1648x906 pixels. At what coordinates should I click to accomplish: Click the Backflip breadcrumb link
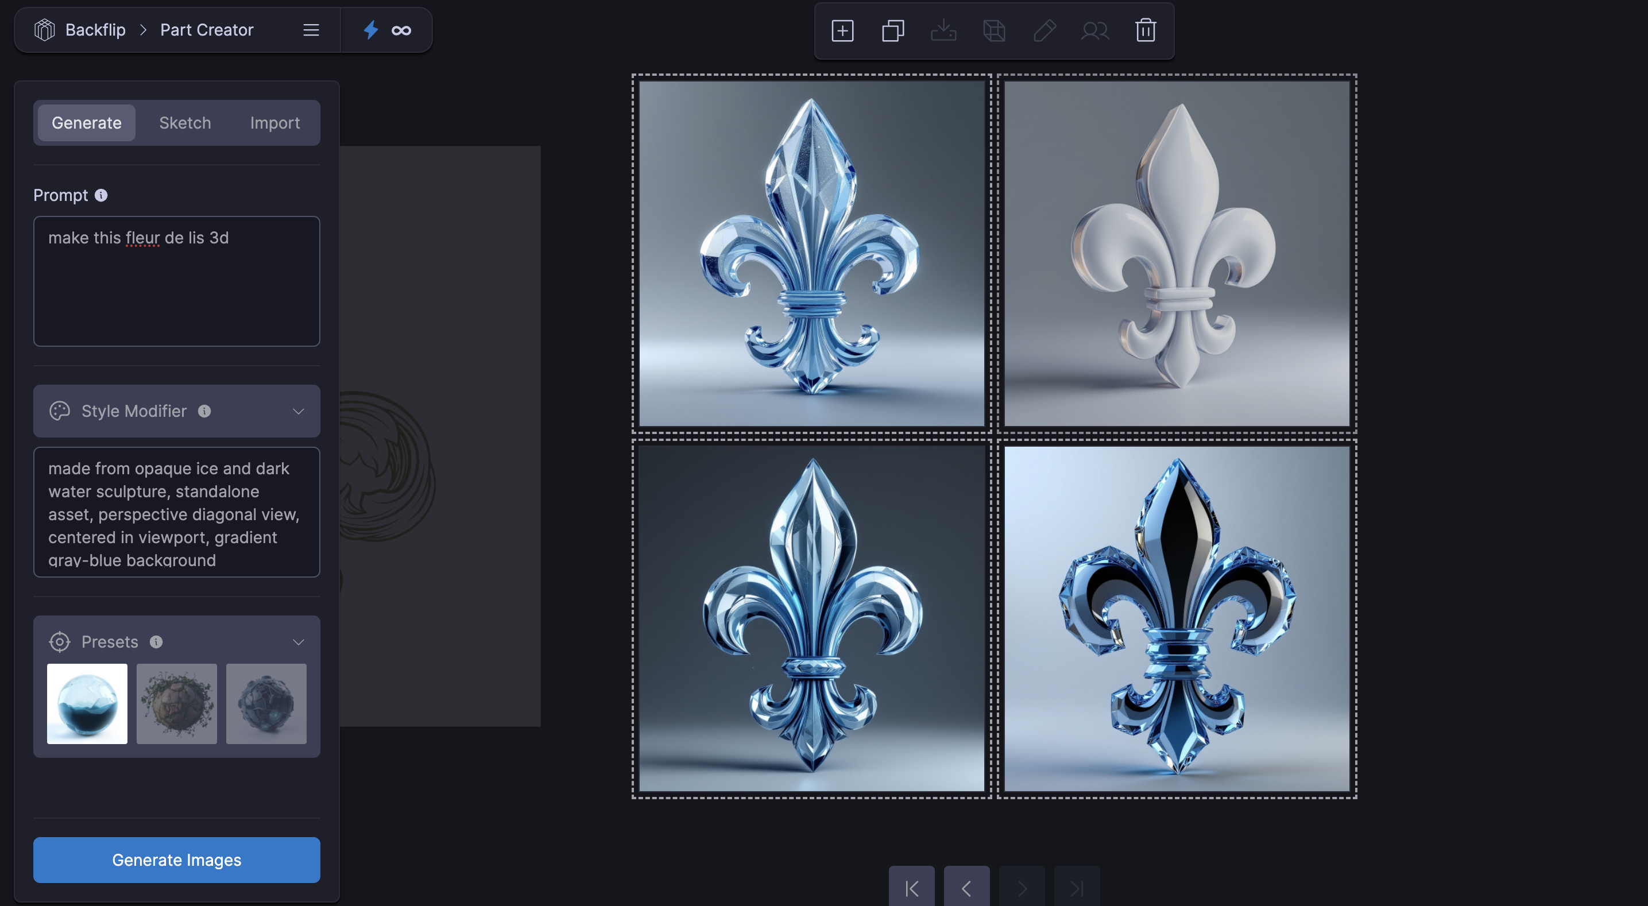point(95,30)
